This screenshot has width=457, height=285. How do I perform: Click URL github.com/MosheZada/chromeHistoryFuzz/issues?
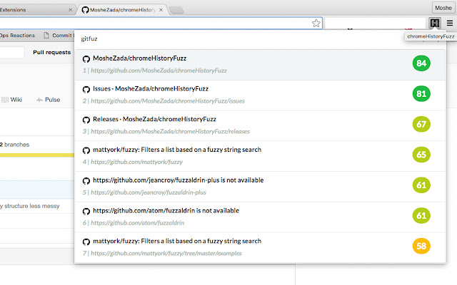(168, 101)
